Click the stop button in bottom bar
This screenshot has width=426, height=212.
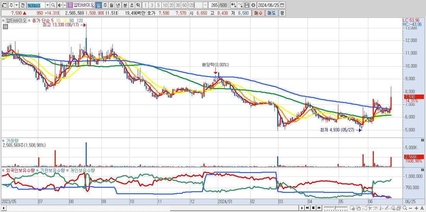tap(313, 208)
